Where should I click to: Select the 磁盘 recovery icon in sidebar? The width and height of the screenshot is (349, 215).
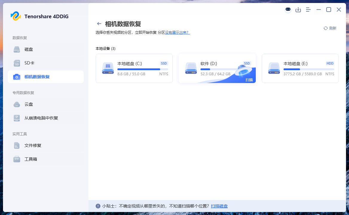pyautogui.click(x=16, y=49)
